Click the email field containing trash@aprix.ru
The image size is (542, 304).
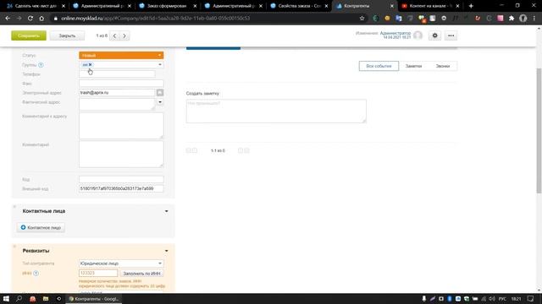117,93
